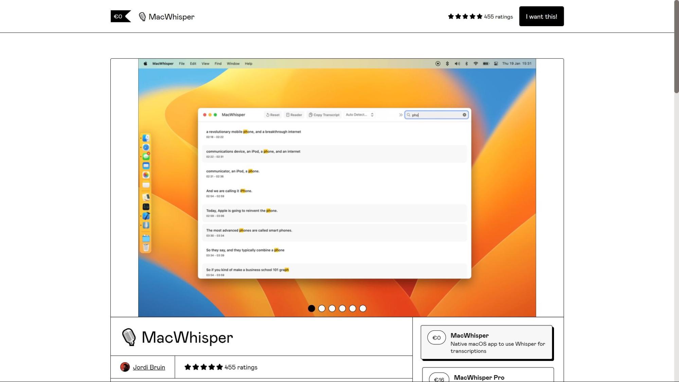Click the Jordi Bruin profile link
The image size is (679, 382).
[x=148, y=367]
